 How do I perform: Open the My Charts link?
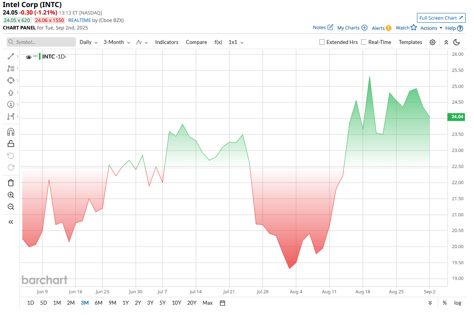[x=349, y=28]
